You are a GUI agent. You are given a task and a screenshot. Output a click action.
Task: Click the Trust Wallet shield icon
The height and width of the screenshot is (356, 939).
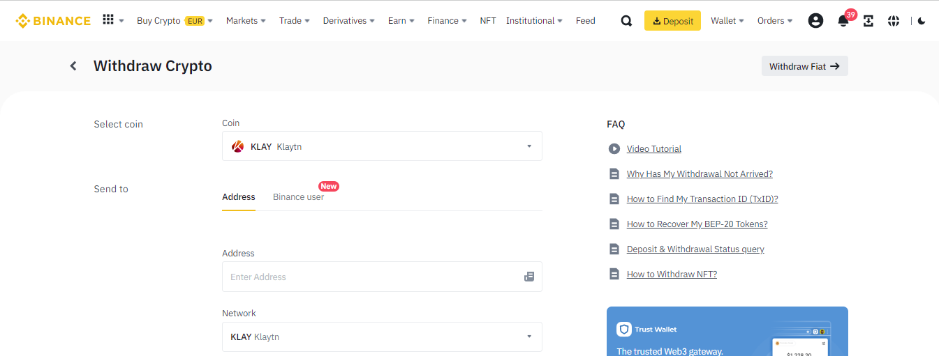click(624, 330)
